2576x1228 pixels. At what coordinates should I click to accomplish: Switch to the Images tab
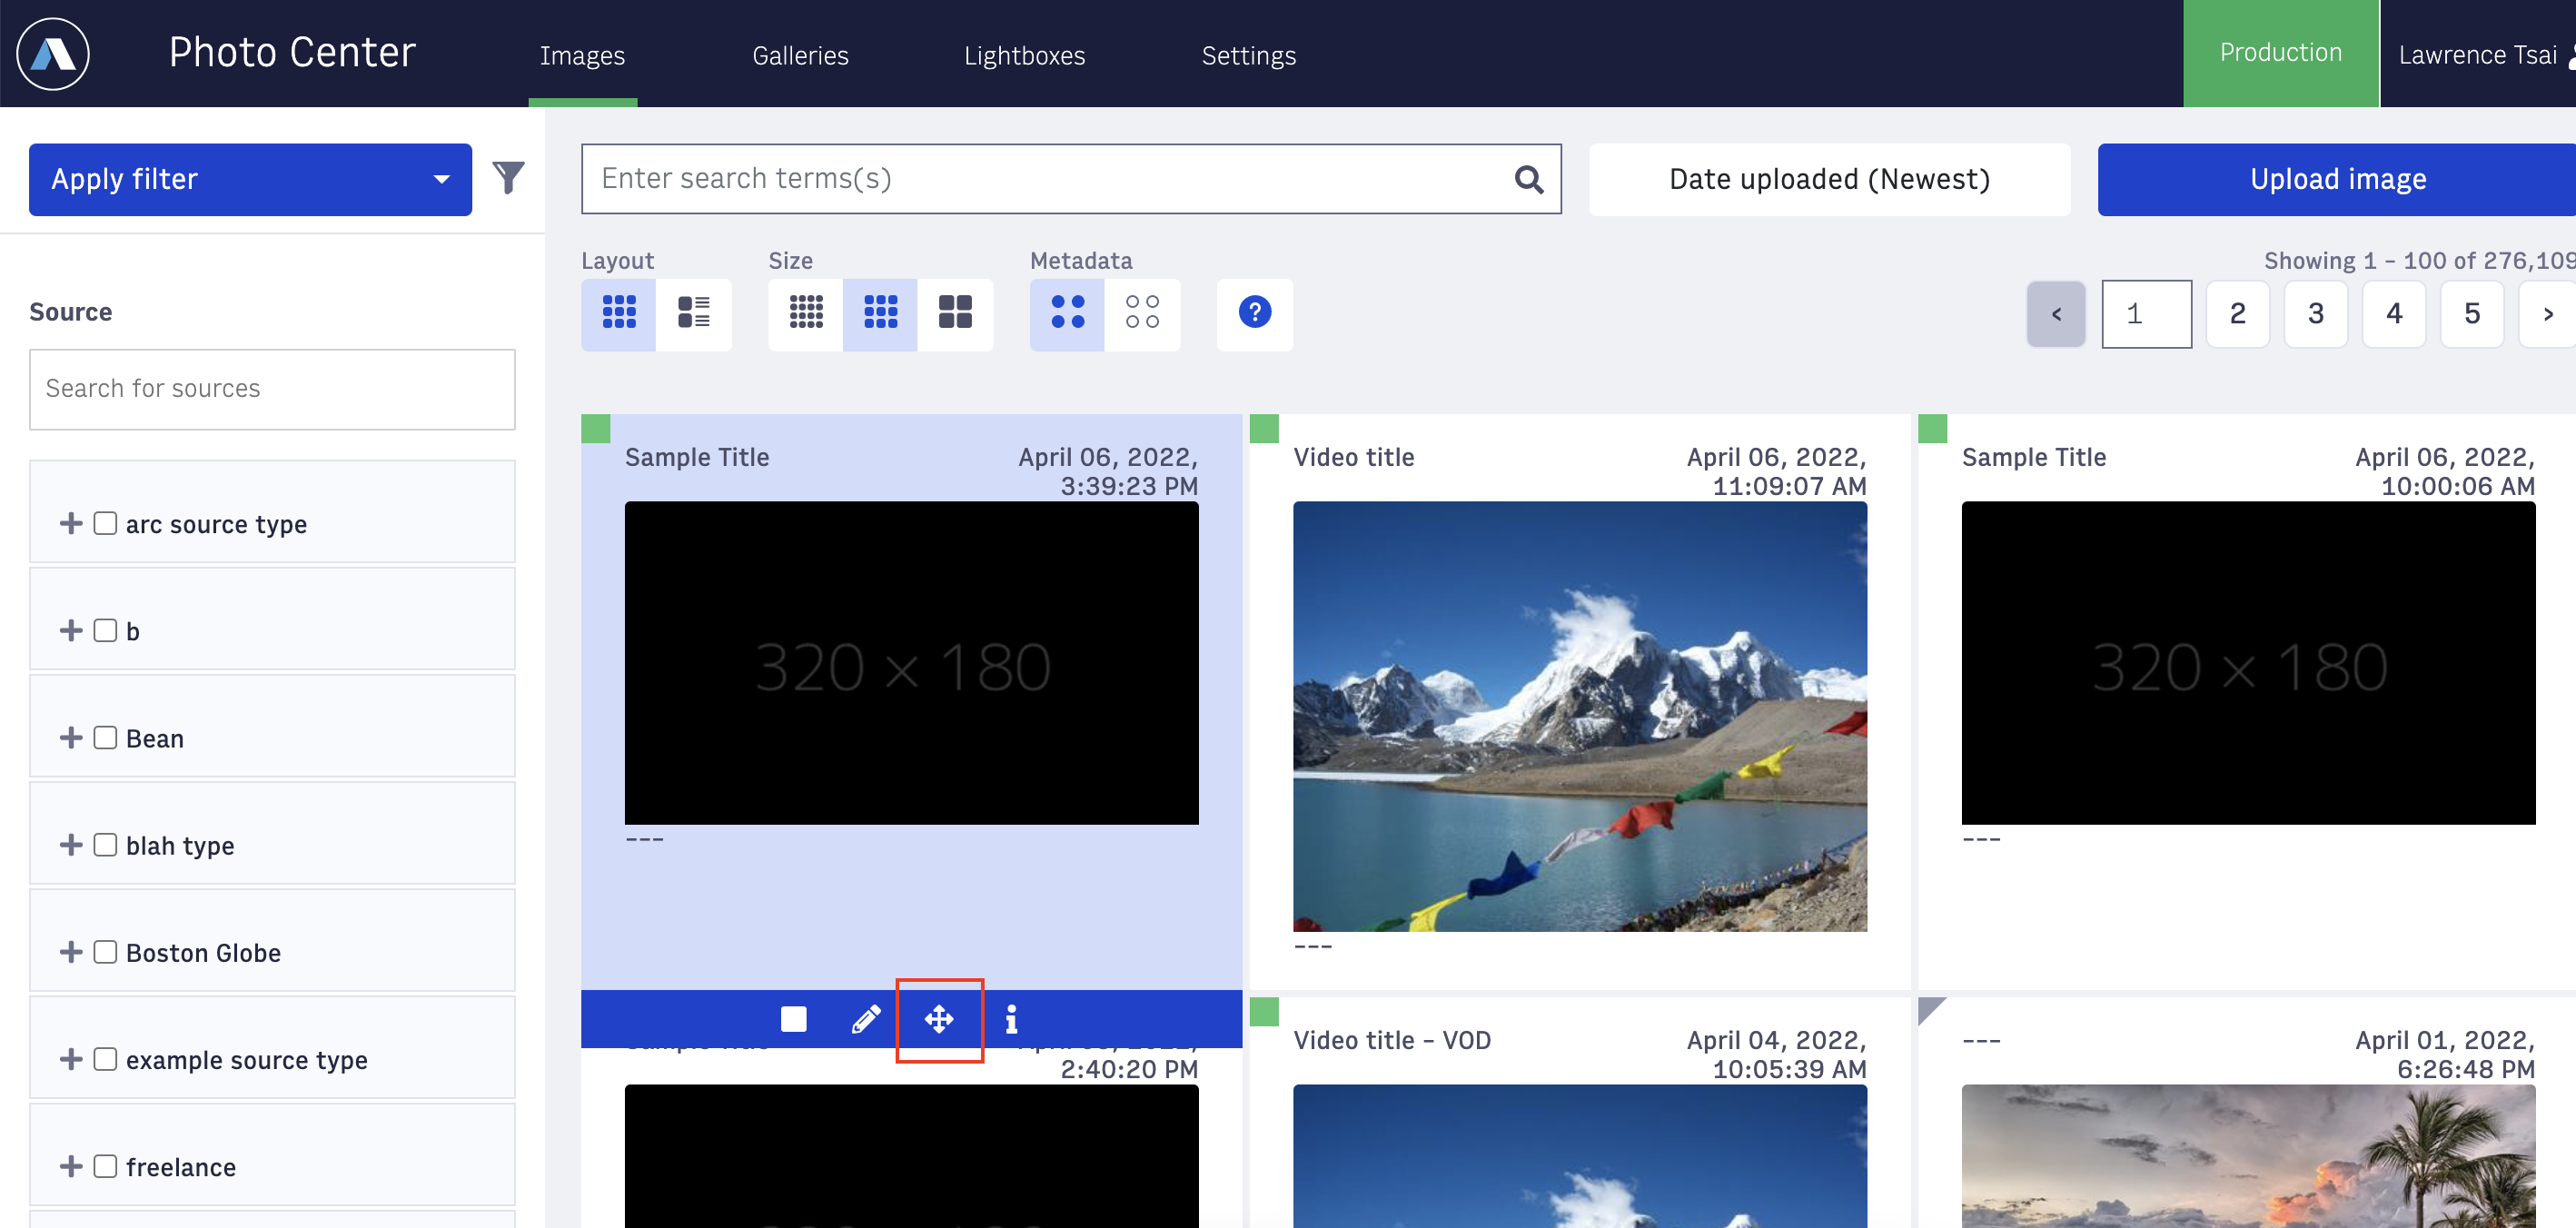tap(582, 55)
